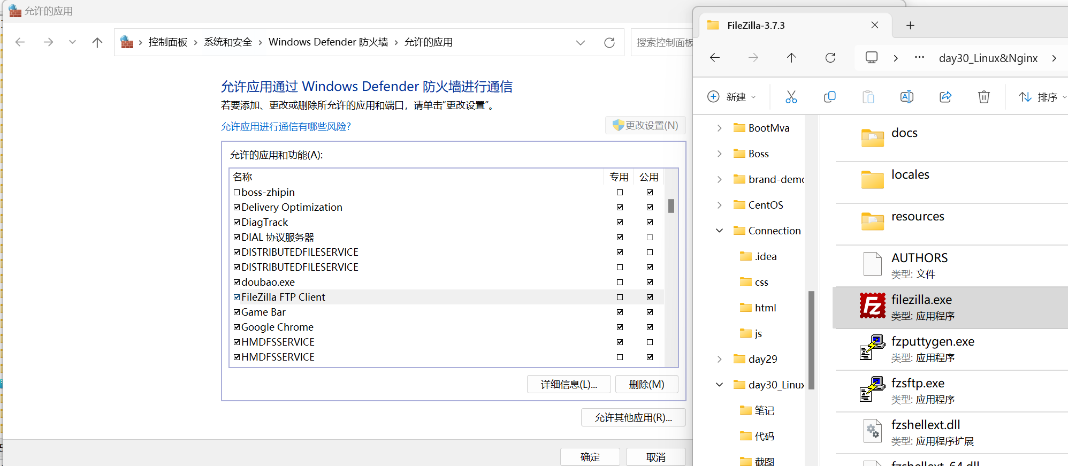Click the copy icon in Explorer toolbar
Image resolution: width=1068 pixels, height=466 pixels.
(830, 97)
